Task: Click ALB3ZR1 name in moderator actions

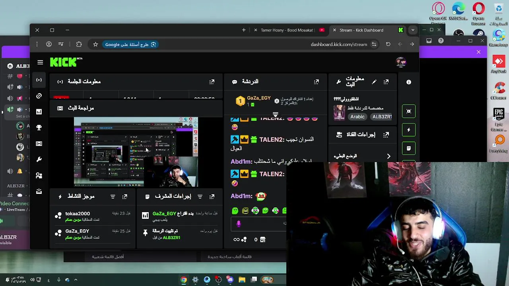Action: point(171,238)
